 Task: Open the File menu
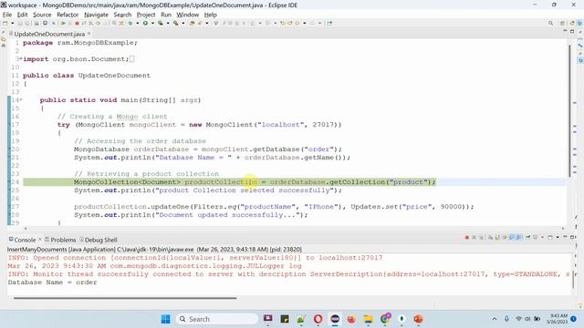(7, 15)
